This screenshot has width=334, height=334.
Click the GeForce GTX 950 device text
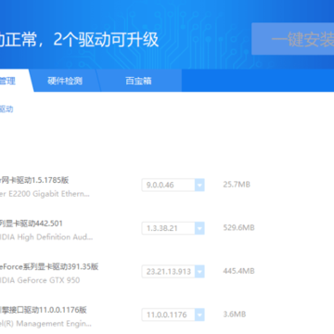[x=40, y=280]
